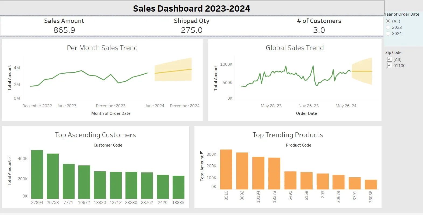Click the orange bar for product 8092
This screenshot has width=423, height=215.
click(242, 171)
